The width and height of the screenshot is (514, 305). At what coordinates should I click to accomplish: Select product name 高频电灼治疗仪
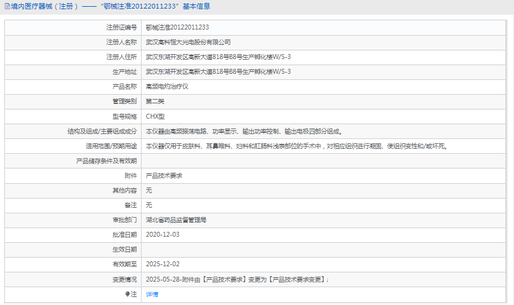pos(167,87)
